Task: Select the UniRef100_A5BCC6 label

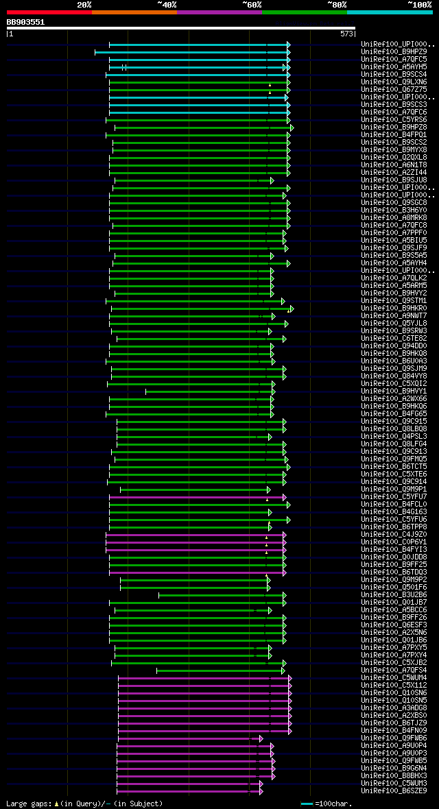Action: [x=394, y=610]
